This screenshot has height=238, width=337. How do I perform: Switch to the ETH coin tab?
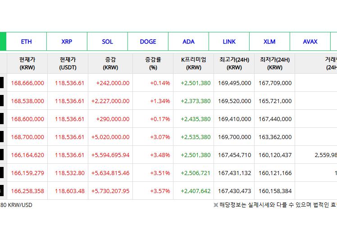(x=26, y=41)
